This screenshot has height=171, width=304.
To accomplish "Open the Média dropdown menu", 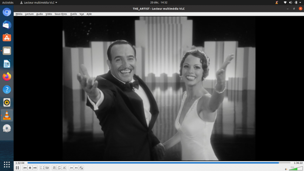I will tap(19, 14).
